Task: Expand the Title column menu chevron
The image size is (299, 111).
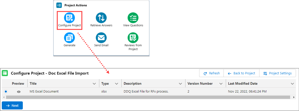Action: click(94, 84)
